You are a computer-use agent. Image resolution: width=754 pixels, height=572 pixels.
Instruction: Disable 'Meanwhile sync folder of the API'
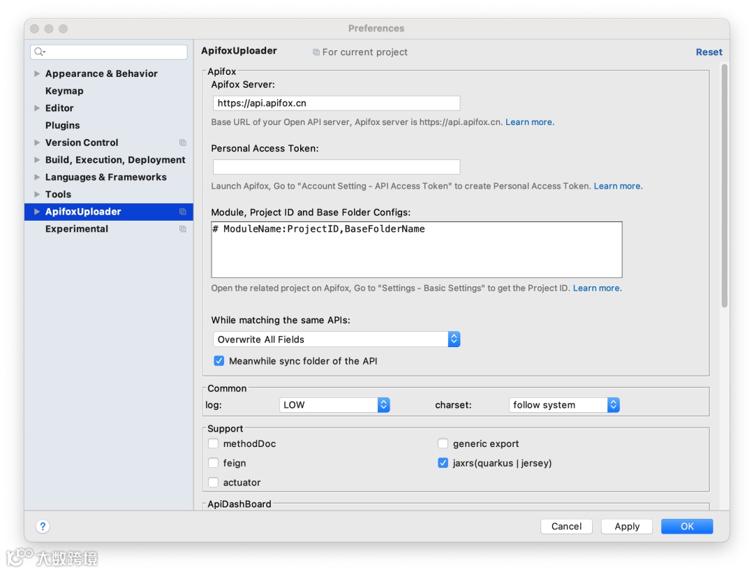click(x=219, y=361)
